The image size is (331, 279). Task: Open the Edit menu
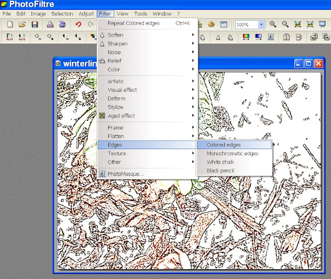(21, 14)
